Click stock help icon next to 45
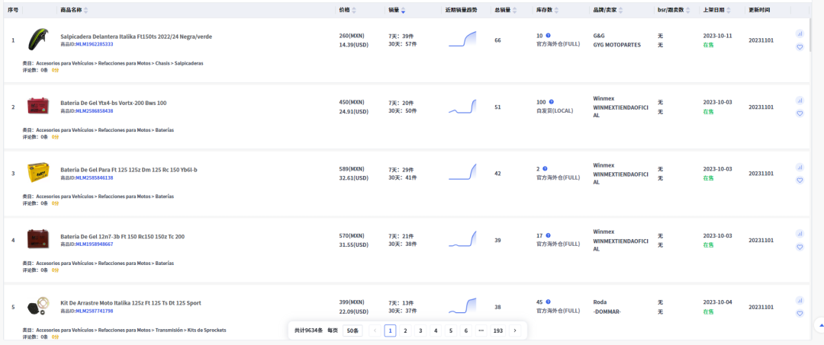 click(x=548, y=302)
